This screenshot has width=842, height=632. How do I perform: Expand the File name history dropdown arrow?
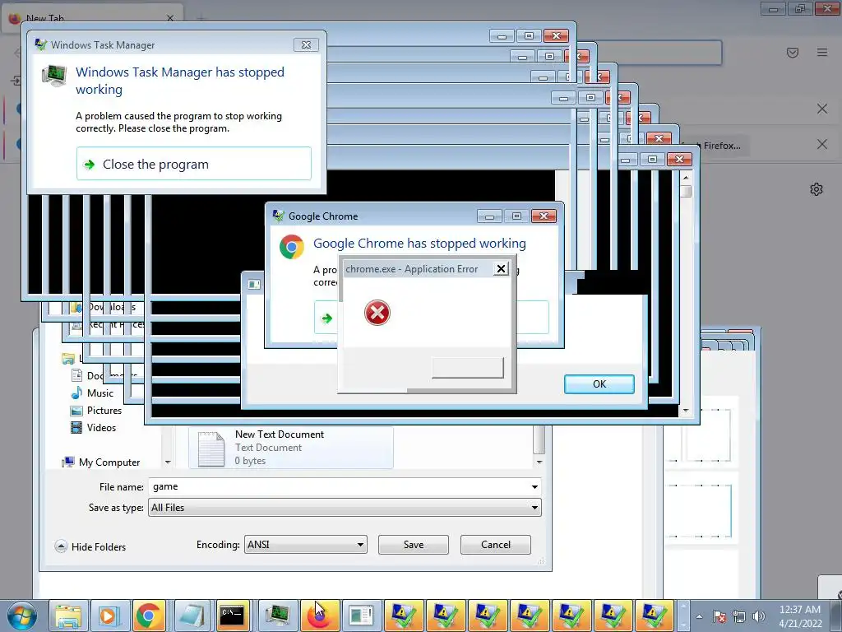[534, 487]
